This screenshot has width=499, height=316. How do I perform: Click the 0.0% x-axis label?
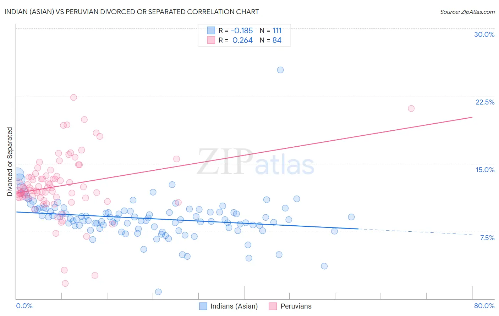(x=24, y=306)
